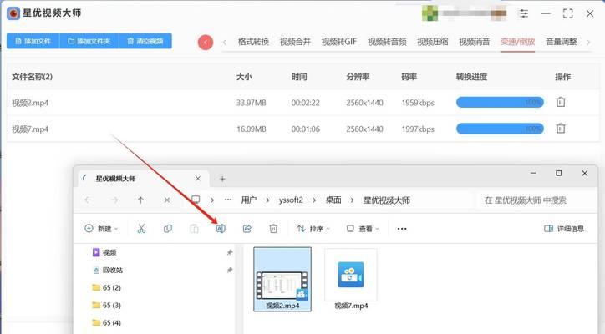Toggle the 详细信息 details pane
This screenshot has height=334, width=605.
(564, 229)
